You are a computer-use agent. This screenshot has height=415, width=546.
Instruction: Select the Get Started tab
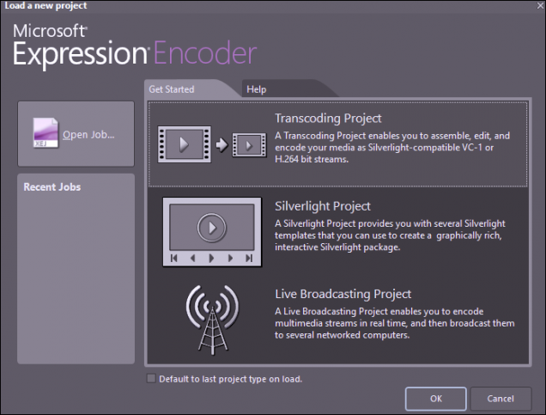coord(172,89)
